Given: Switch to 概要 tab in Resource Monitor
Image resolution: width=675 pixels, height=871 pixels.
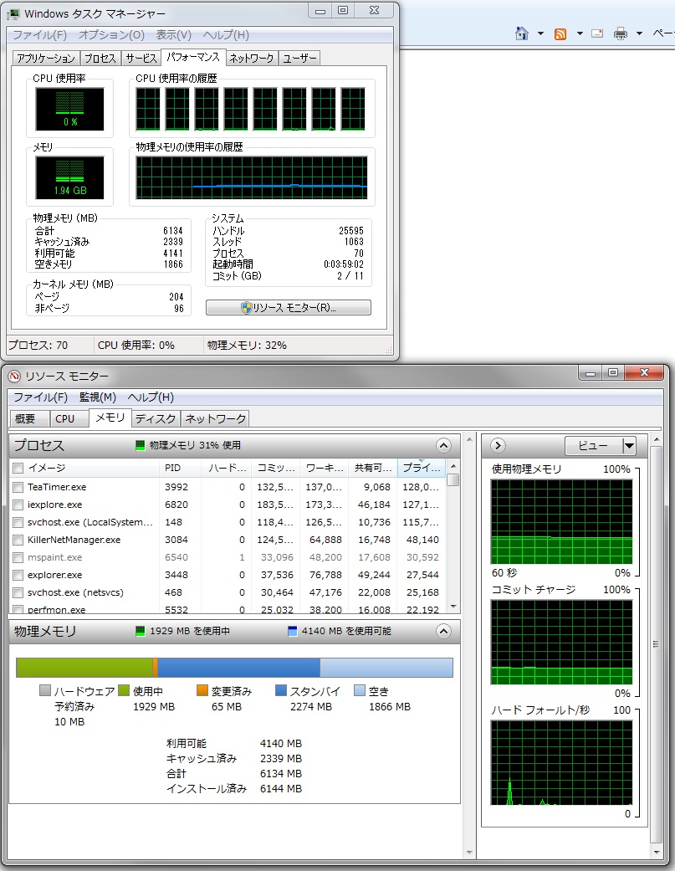Looking at the screenshot, I should (29, 419).
